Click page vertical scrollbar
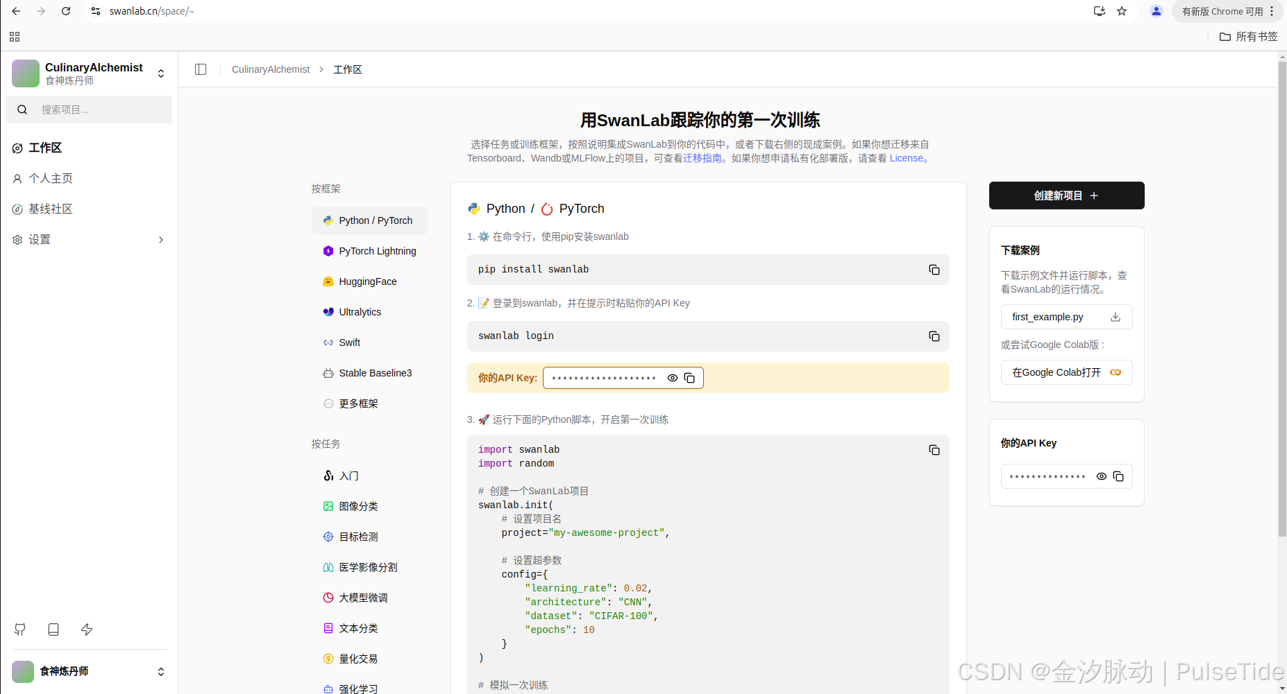This screenshot has height=694, width=1287. (x=1281, y=300)
